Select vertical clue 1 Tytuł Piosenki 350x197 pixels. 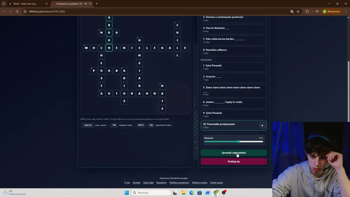(234, 67)
